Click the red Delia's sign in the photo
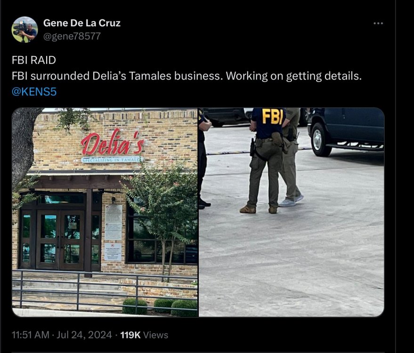Viewport: 414px width, 353px height. [x=113, y=143]
